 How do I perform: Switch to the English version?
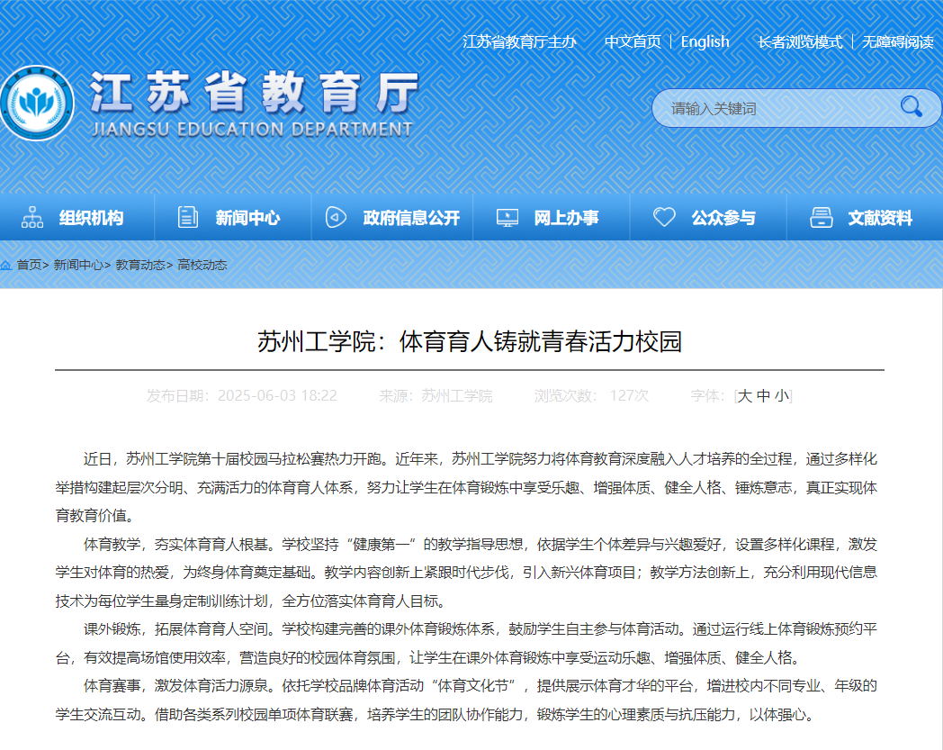click(705, 41)
